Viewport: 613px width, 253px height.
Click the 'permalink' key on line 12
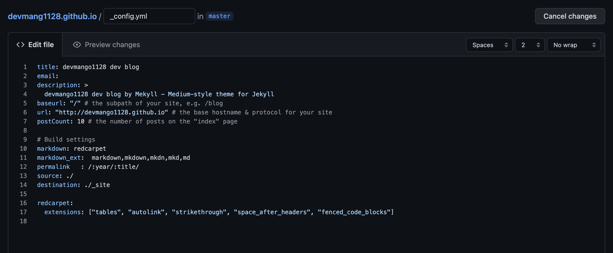(53, 167)
